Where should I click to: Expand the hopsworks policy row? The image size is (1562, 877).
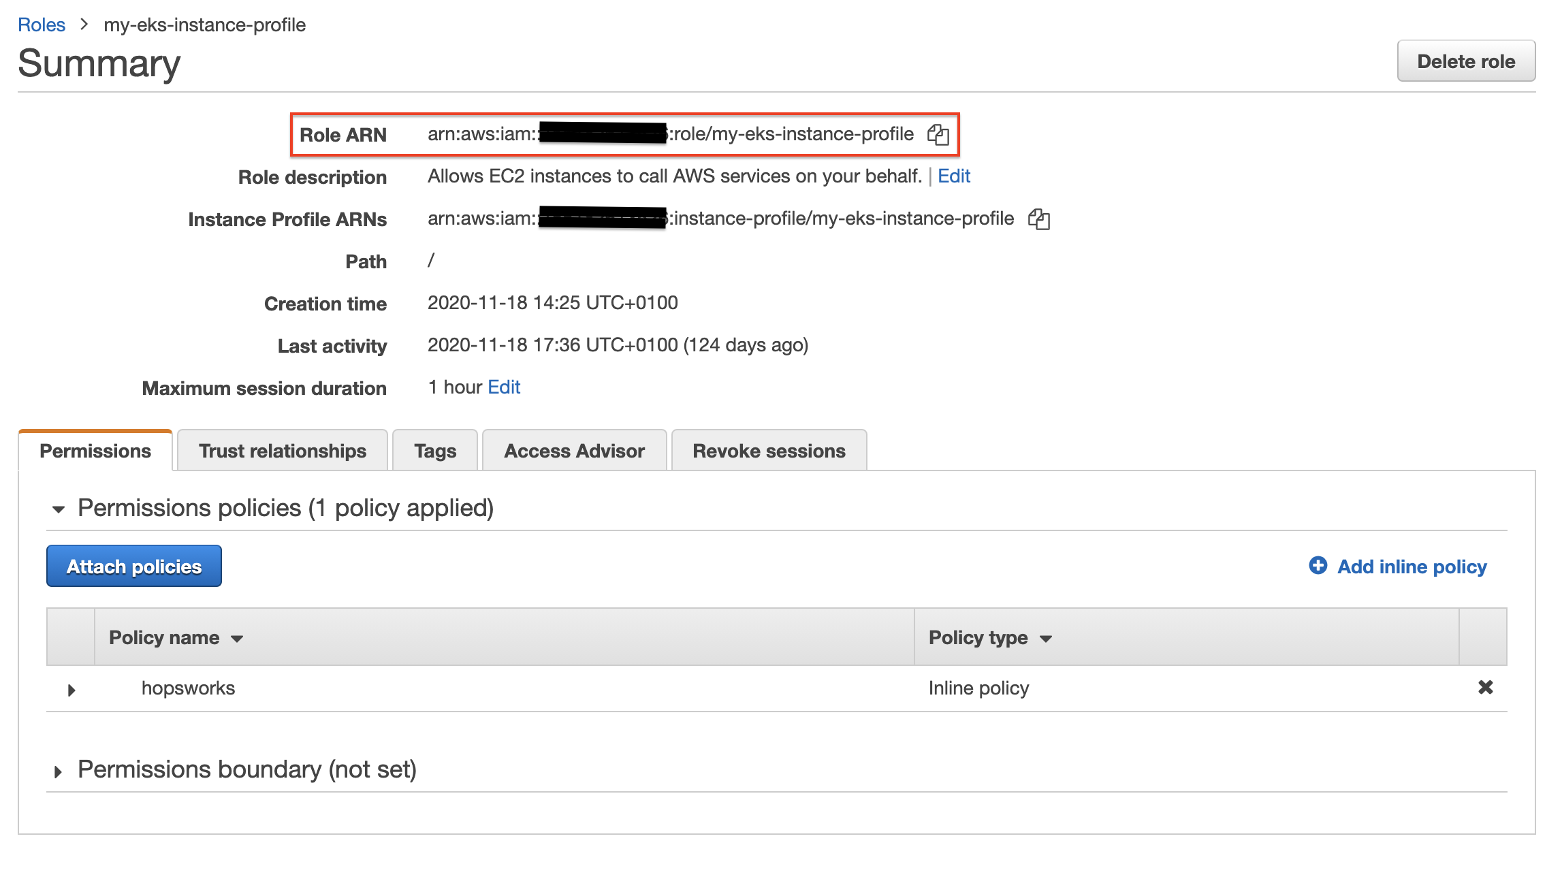point(71,690)
